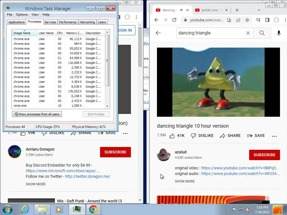Toggle Chrome side panel icon
The image size is (287, 215).
click(267, 20)
